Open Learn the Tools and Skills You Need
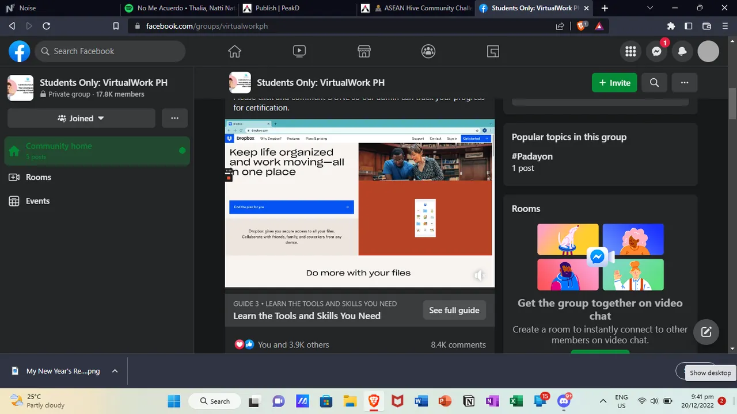737x414 pixels. coord(307,316)
